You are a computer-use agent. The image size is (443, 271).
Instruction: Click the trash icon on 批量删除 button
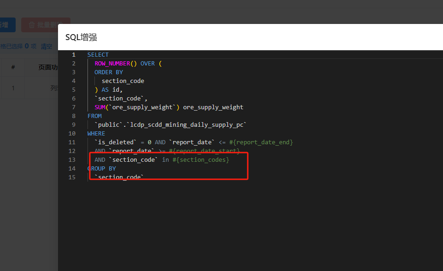tap(31, 25)
